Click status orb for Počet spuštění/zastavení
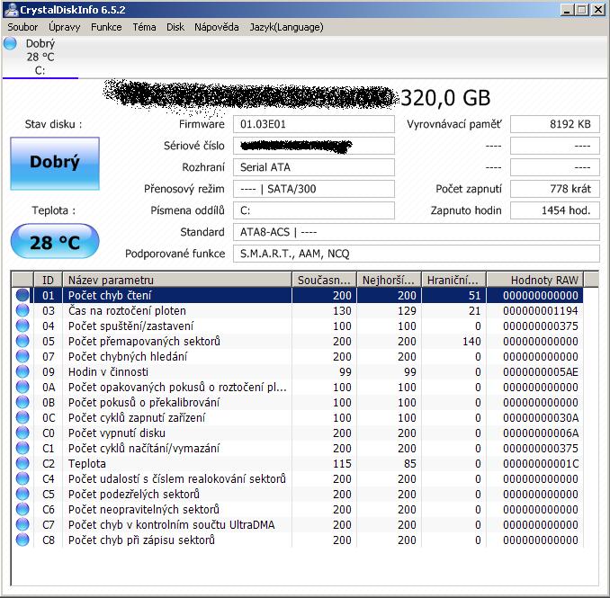610x598 pixels. [22, 326]
